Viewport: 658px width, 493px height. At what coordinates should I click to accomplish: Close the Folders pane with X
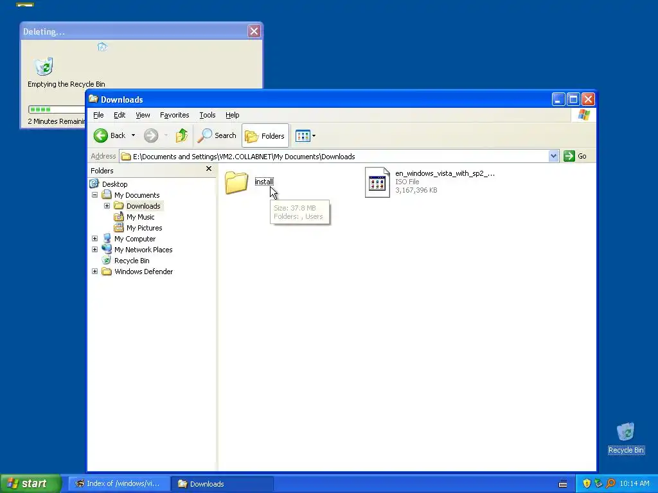209,169
